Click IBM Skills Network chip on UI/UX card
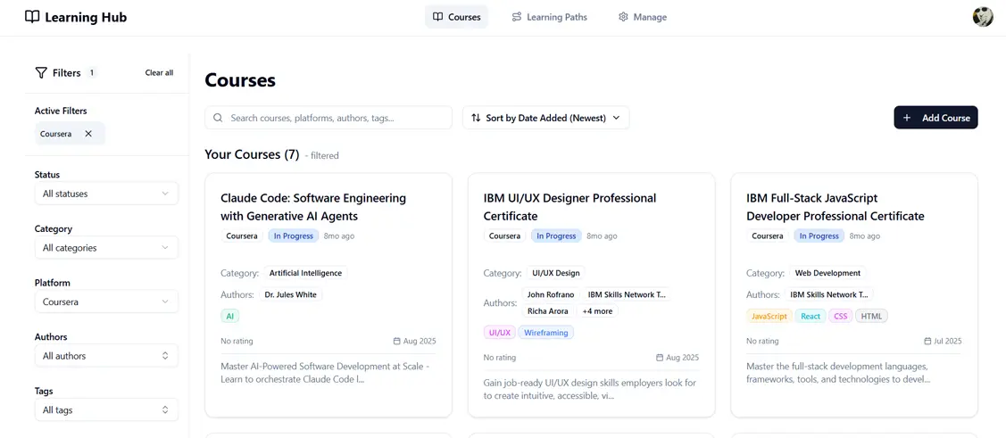Viewport: 1006px width, 438px height. click(627, 295)
